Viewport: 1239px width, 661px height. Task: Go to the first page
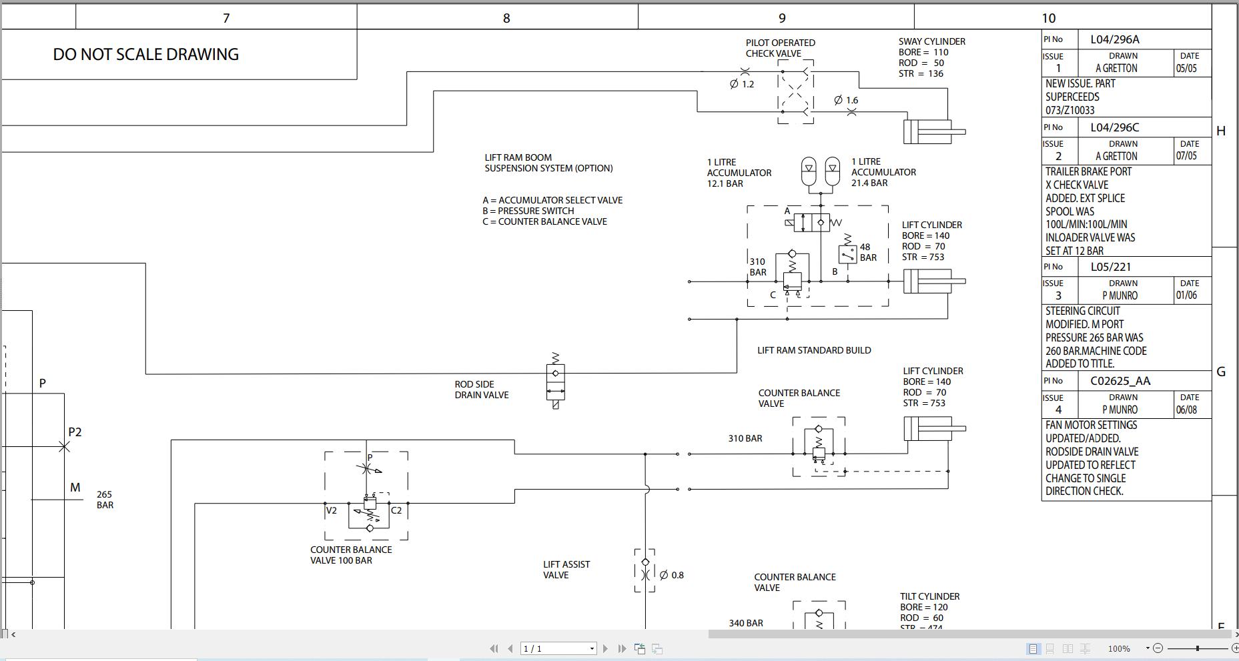[494, 648]
